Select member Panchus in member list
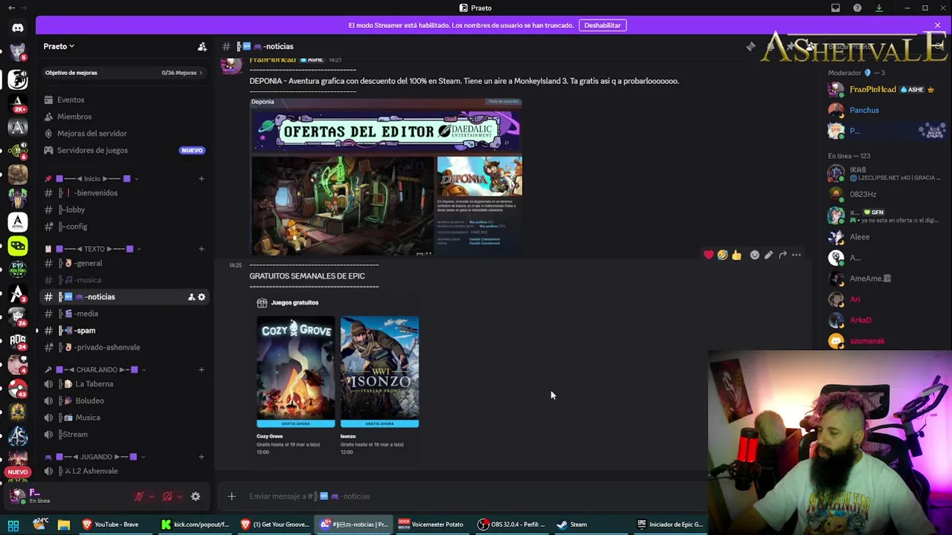Screen dimensions: 952x535 [x=864, y=110]
